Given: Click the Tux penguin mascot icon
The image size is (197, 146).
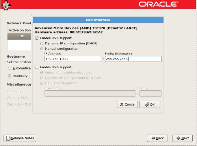Looking at the screenshot, I should [6, 5].
